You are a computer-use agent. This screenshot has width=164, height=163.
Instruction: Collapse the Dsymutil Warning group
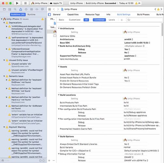(x=4, y=127)
